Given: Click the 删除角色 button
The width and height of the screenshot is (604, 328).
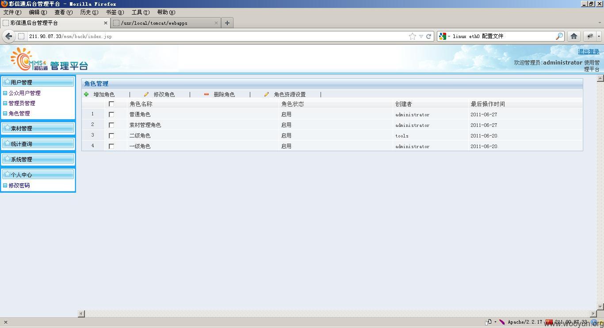Looking at the screenshot, I should pyautogui.click(x=224, y=94).
